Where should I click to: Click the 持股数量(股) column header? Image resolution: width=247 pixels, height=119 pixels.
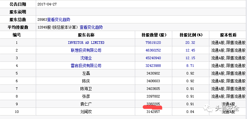(x=154, y=35)
